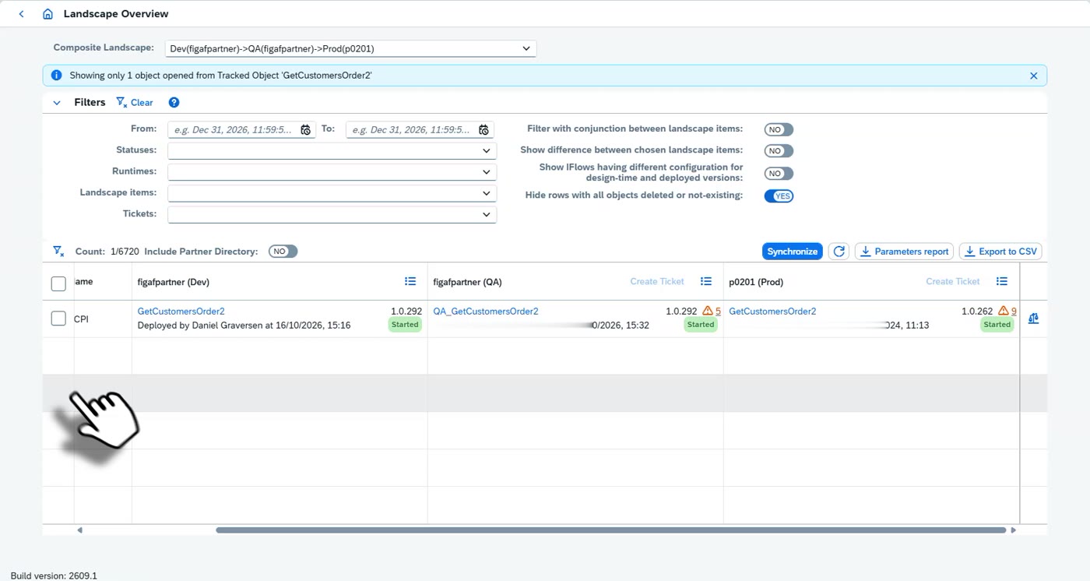Click the Prod warning icon with count 9

pos(1004,311)
